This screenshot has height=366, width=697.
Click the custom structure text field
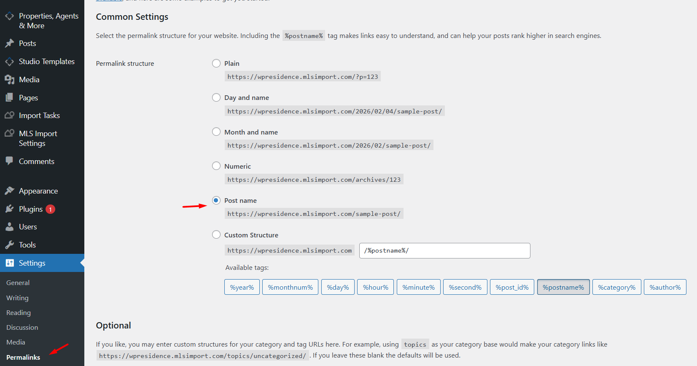click(444, 250)
